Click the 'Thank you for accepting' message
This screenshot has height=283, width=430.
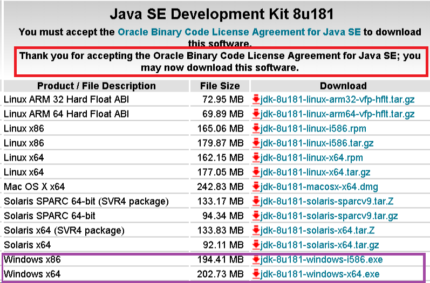[220, 61]
